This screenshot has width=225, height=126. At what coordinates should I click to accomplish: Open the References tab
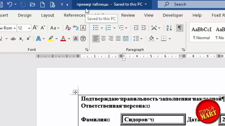[x=75, y=15]
